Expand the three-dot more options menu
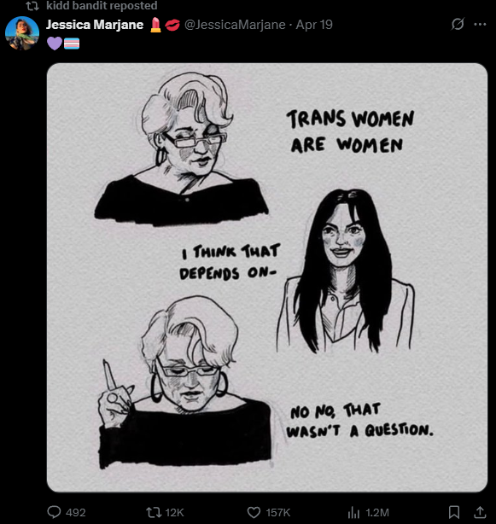496x524 pixels. [480, 24]
